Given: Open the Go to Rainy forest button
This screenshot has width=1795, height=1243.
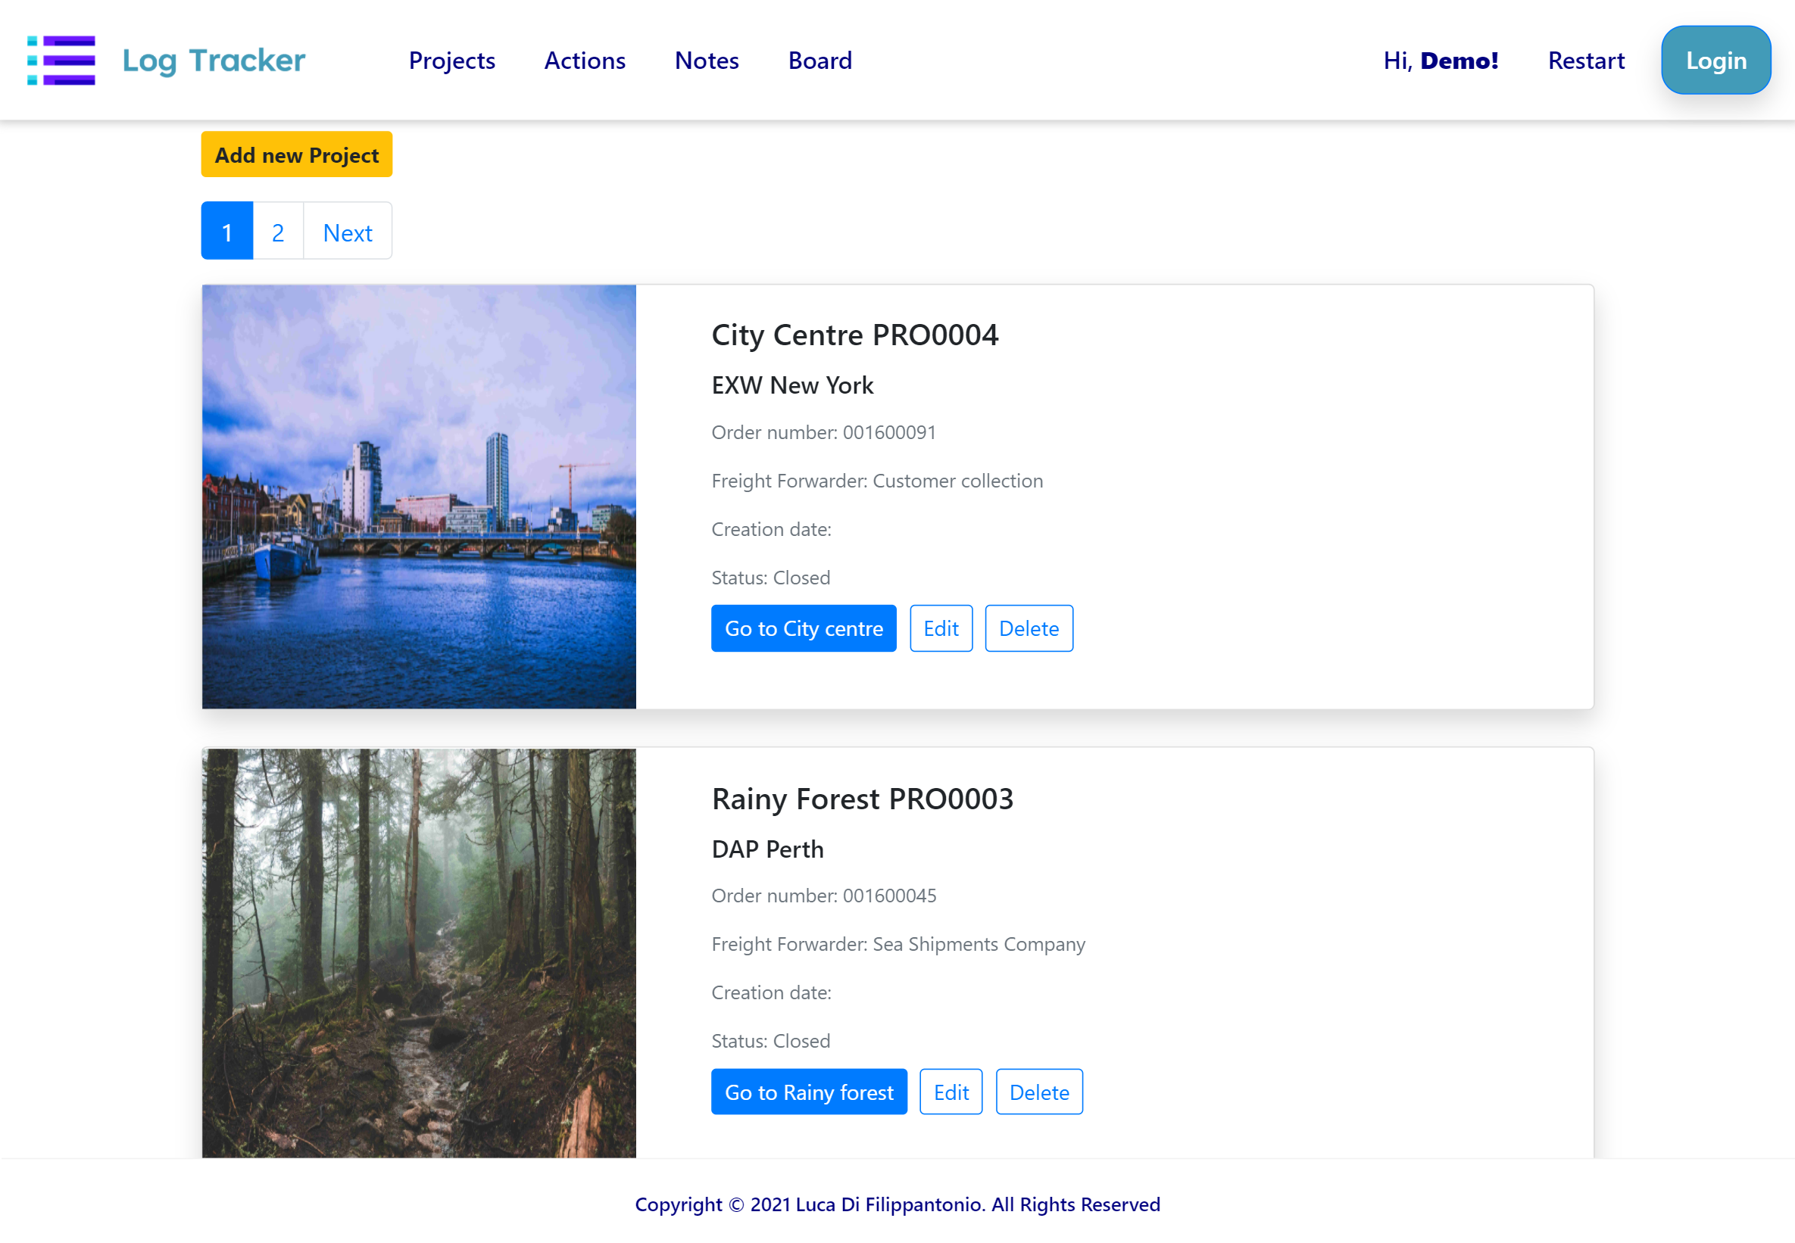Looking at the screenshot, I should click(x=809, y=1092).
